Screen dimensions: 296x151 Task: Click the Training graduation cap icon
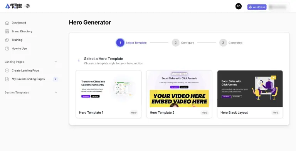tap(7, 40)
